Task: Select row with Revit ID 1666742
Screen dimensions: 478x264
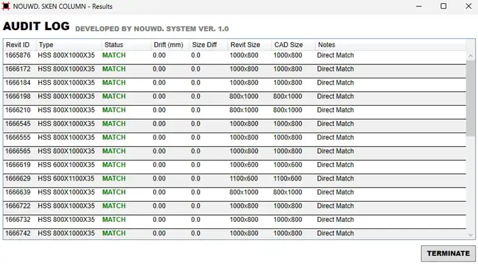Action: coord(235,234)
